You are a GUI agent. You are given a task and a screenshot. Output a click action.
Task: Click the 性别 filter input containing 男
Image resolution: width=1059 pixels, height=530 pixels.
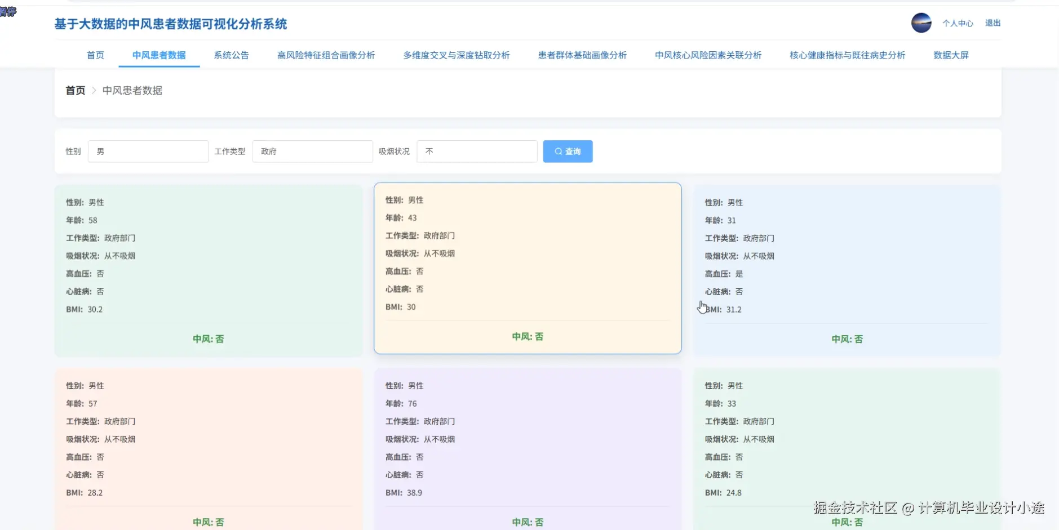click(148, 151)
